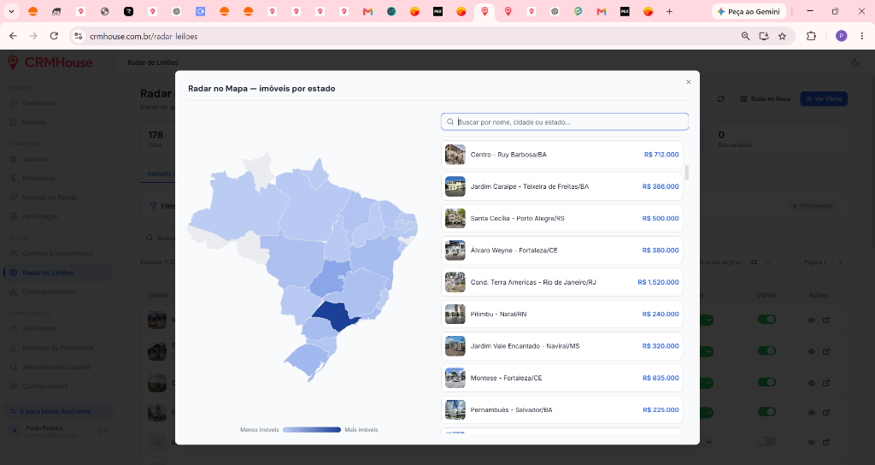Click Peça ao Gemini button
This screenshot has width=875, height=465.
749,11
